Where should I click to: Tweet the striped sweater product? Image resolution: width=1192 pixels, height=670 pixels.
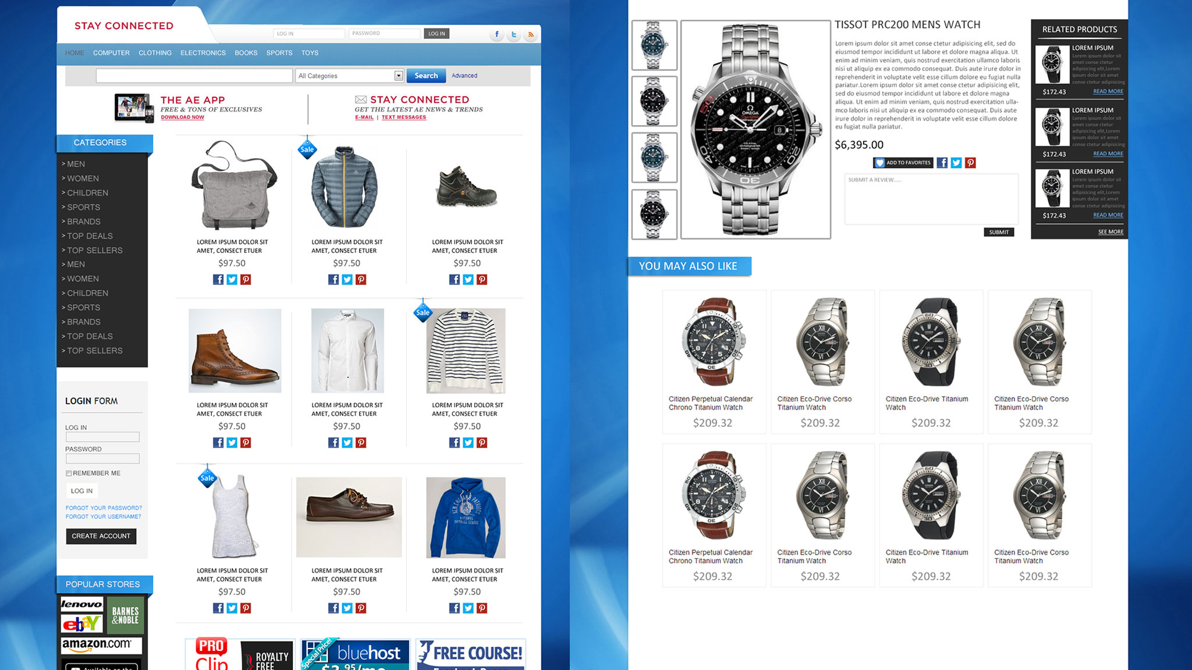(x=468, y=443)
